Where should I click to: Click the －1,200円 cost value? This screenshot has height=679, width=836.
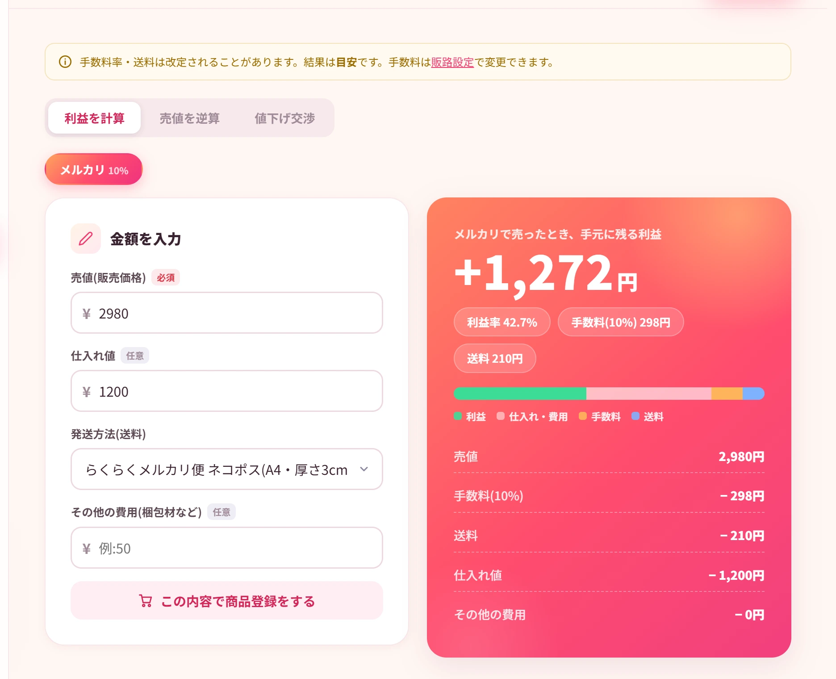[x=736, y=575]
